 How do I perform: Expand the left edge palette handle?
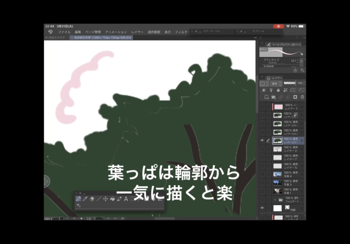pyautogui.click(x=46, y=181)
